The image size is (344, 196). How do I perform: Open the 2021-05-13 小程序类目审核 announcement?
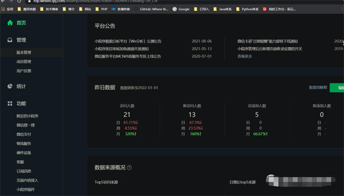(121, 49)
